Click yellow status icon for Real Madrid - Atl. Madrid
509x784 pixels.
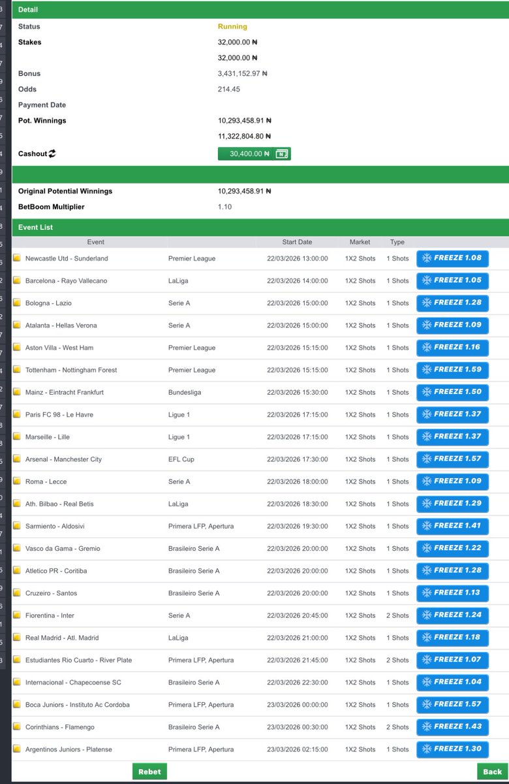coord(17,638)
